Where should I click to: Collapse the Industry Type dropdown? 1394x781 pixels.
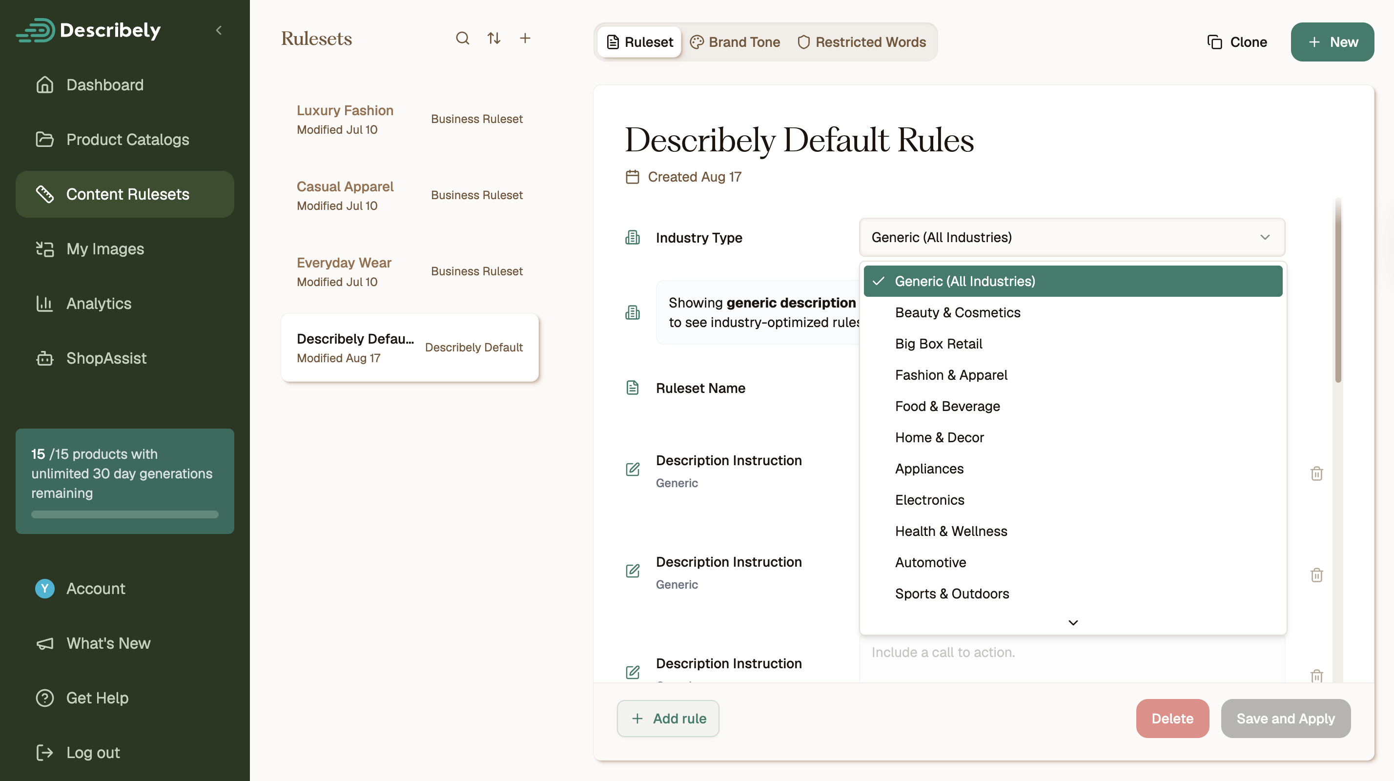1072,238
